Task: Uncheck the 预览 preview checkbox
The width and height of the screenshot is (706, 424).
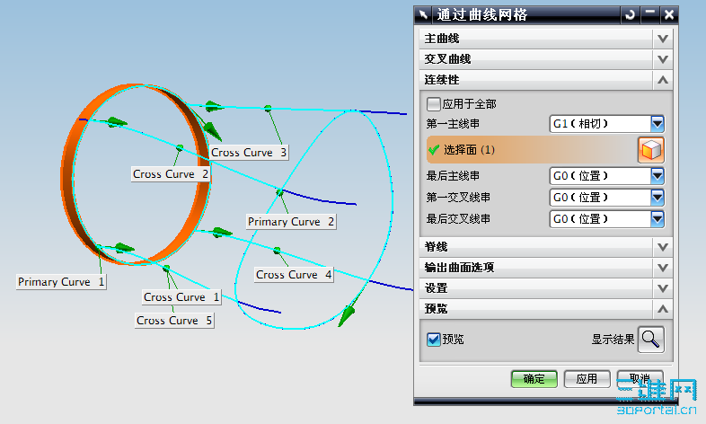Action: tap(433, 339)
